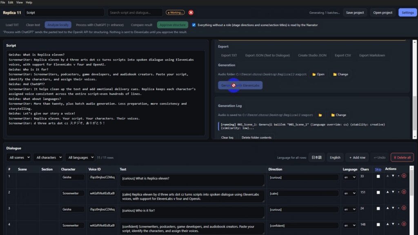418x235 pixels.
Task: Delete row 1 with red trash icon
Action: [404, 176]
